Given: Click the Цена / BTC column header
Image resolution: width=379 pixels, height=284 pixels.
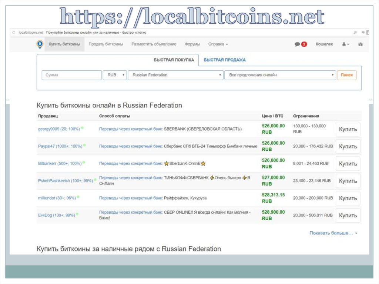Looking at the screenshot, I should [272, 116].
